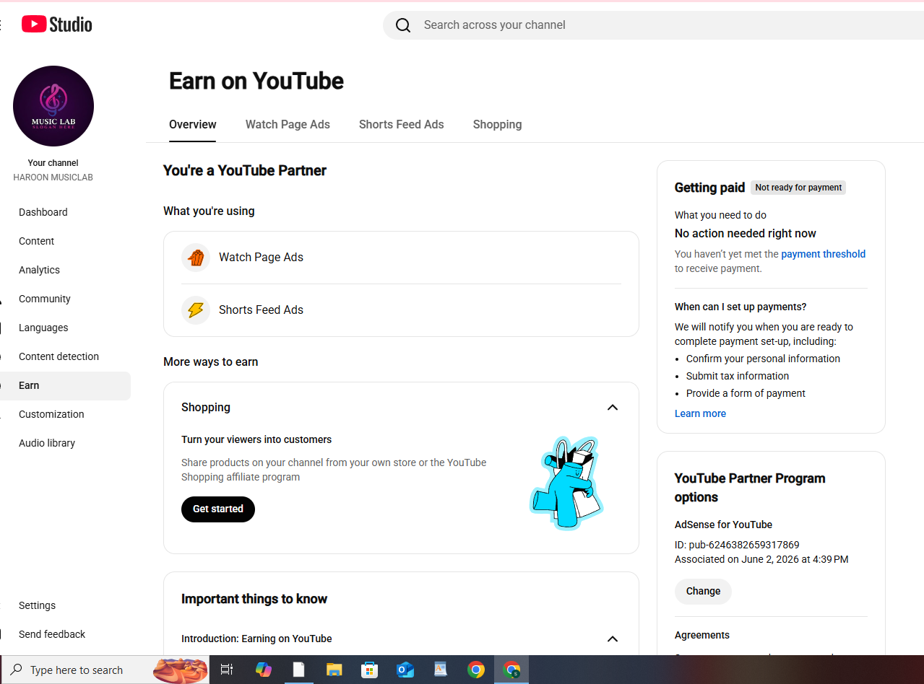This screenshot has width=924, height=684.
Task: Click the Shorts Feed Ads lightning icon
Action: tap(196, 310)
